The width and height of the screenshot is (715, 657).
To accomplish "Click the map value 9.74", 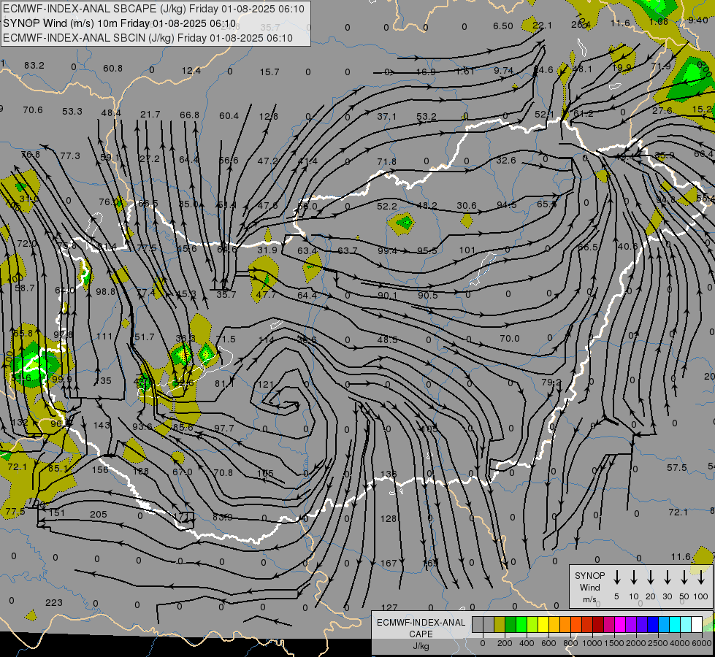I will 503,71.
